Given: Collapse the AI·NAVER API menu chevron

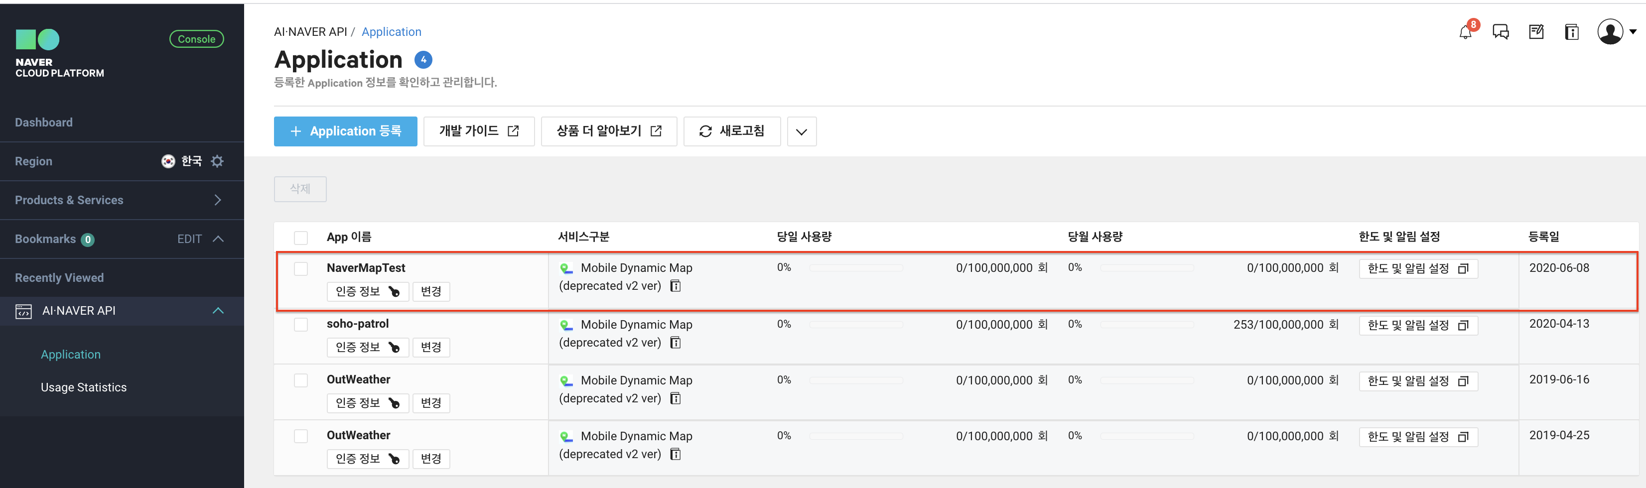Looking at the screenshot, I should [218, 311].
